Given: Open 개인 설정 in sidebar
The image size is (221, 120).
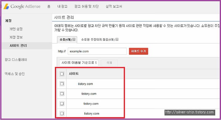Looking at the screenshot, I should (x=16, y=29).
